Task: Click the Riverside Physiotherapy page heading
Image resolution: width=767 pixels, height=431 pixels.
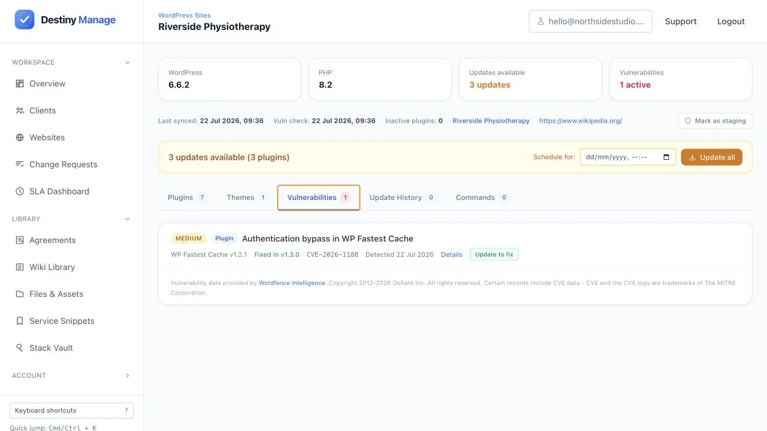Action: tap(215, 27)
